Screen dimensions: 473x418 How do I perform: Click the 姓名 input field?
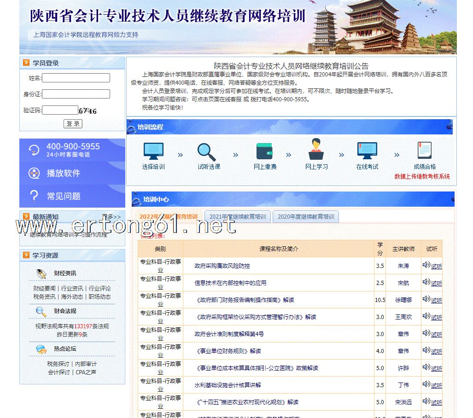click(x=76, y=78)
